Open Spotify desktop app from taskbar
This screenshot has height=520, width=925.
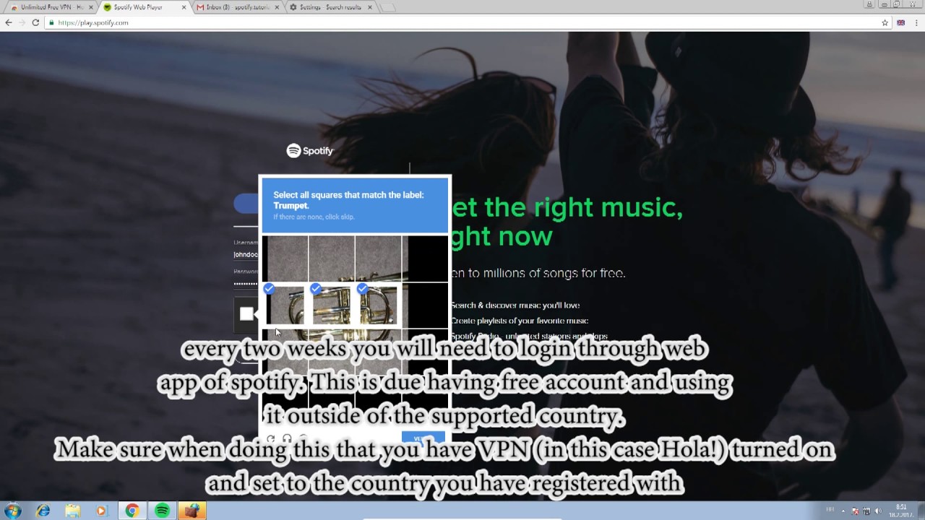tap(162, 511)
